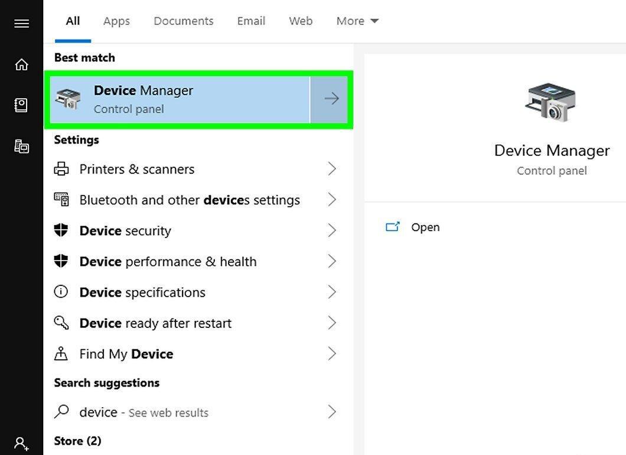
Task: Expand Device performance & health chevron
Action: (332, 261)
